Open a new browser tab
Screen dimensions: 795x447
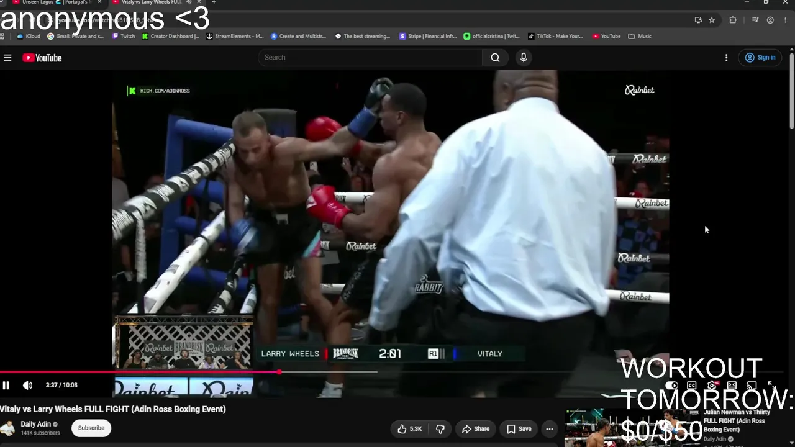click(214, 2)
